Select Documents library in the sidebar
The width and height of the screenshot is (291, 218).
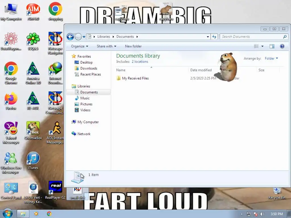[x=88, y=92]
